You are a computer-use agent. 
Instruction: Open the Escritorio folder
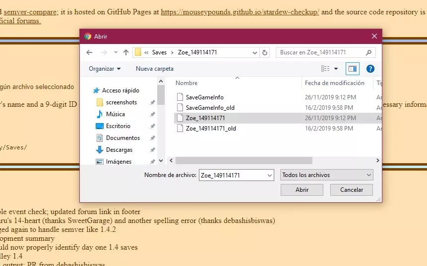pyautogui.click(x=118, y=126)
